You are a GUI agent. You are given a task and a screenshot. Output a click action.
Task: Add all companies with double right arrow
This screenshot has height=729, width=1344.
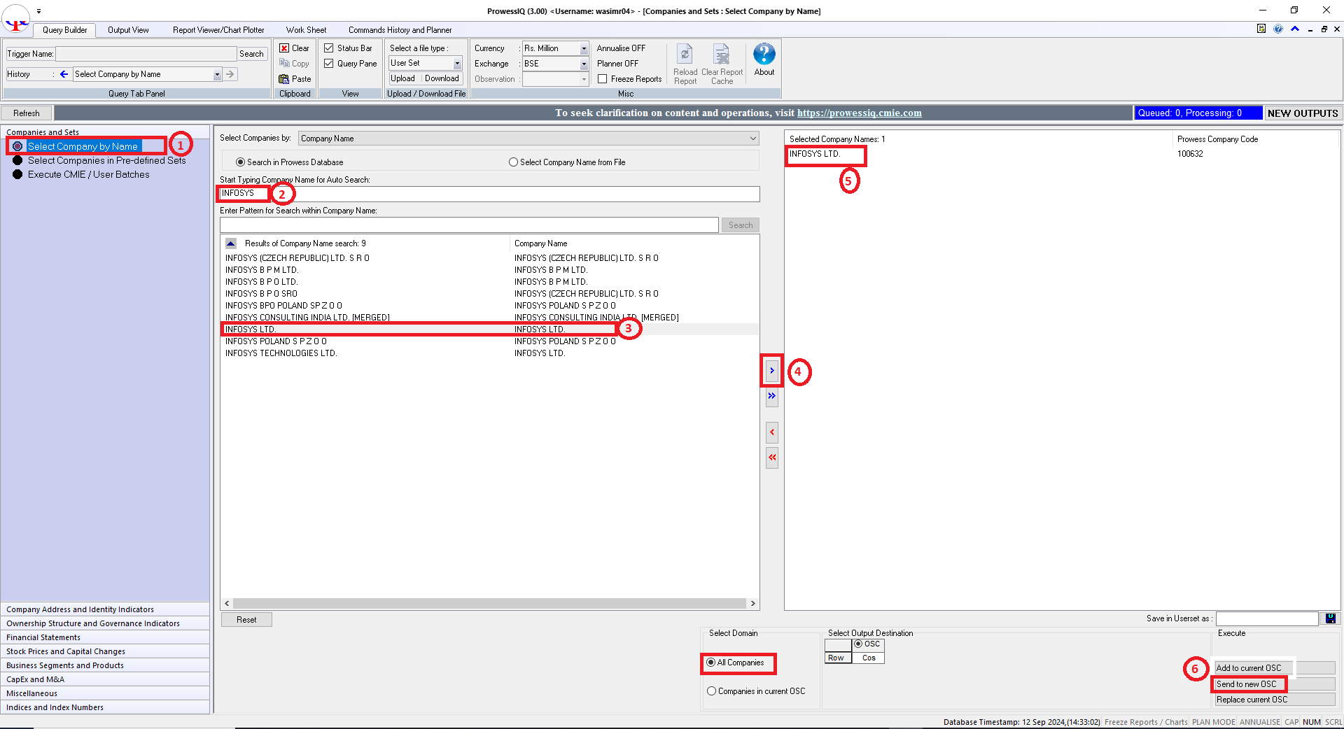[772, 396]
